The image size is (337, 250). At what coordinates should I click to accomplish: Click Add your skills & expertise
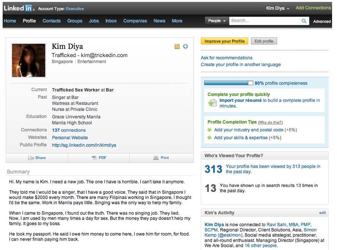point(241,138)
